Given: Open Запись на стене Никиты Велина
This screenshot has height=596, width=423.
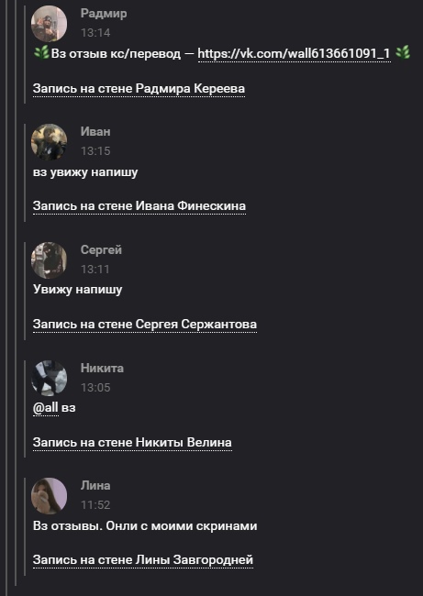Looking at the screenshot, I should pyautogui.click(x=132, y=443).
